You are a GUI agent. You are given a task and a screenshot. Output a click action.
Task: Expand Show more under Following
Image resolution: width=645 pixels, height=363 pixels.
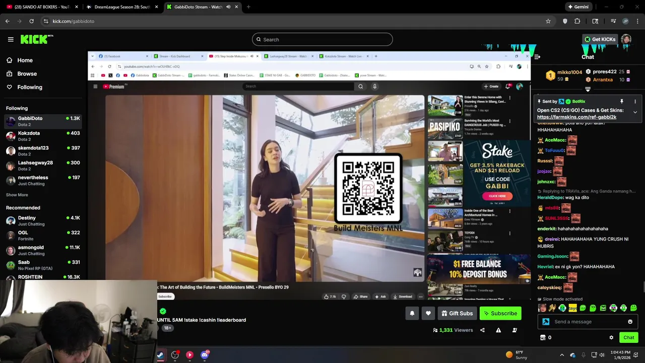click(x=17, y=195)
